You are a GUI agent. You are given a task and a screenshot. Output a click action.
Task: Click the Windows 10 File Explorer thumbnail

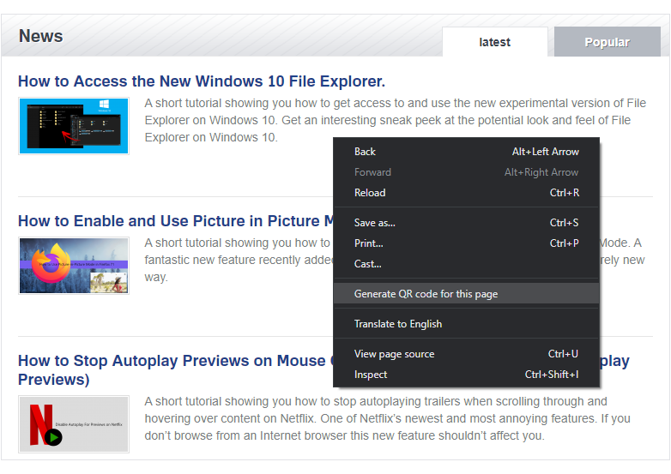(x=74, y=126)
